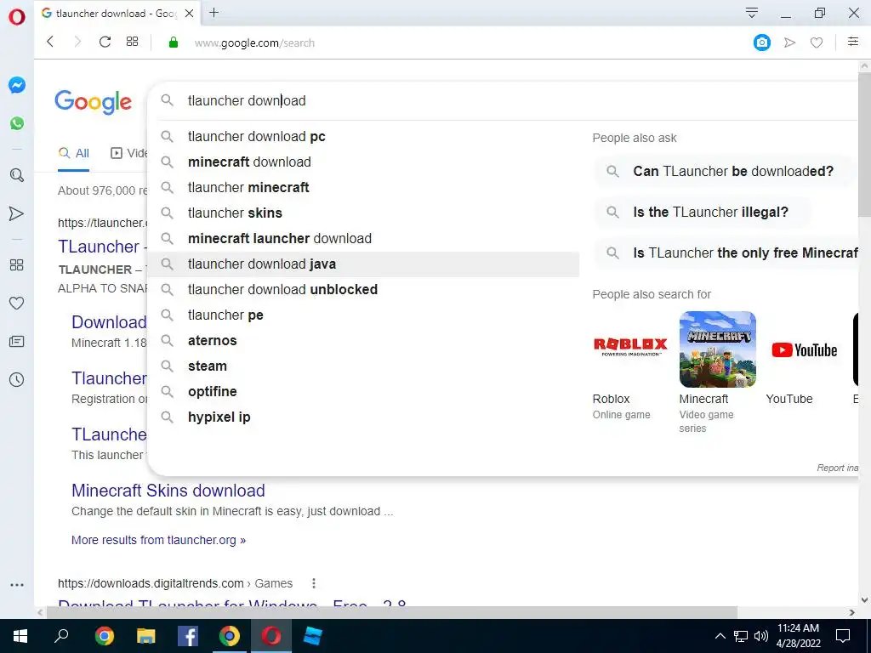The width and height of the screenshot is (871, 653).
Task: Add page to bookmarks heart
Action: click(x=816, y=43)
